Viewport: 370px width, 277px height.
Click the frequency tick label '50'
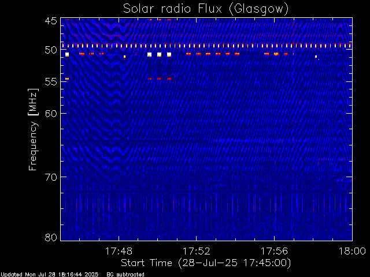51,50
